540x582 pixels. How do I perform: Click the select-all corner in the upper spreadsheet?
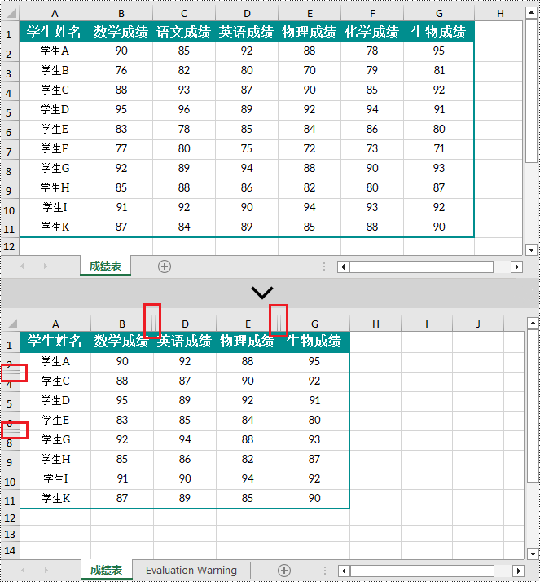pos(11,13)
